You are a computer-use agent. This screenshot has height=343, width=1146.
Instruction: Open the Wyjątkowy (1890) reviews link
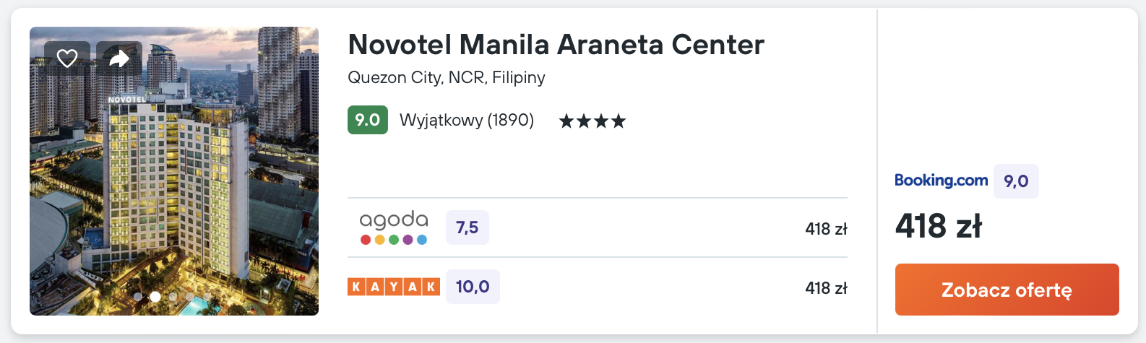tap(467, 120)
